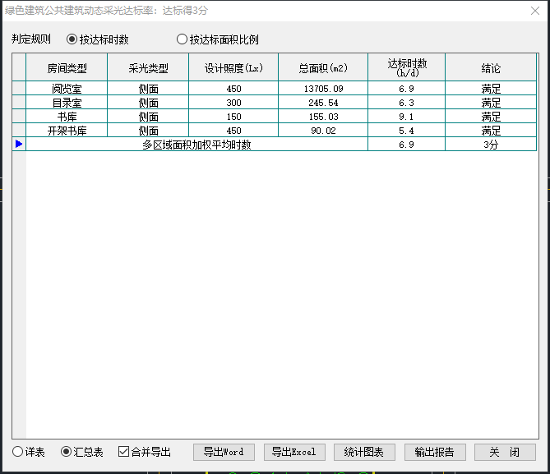Choose the 按达标面积比例 judging rule
The image size is (550, 474).
pos(183,39)
